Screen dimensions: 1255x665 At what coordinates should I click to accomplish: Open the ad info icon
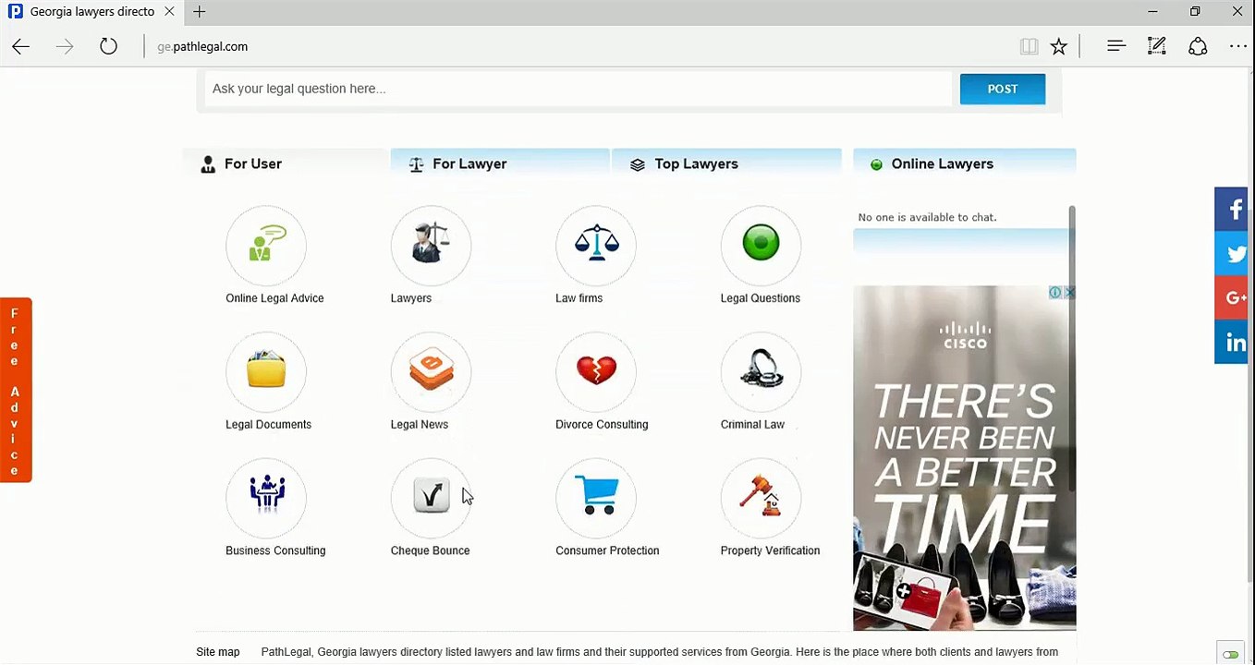(x=1055, y=293)
